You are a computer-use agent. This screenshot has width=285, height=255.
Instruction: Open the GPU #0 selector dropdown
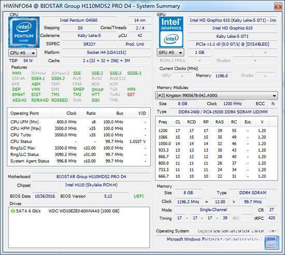(x=170, y=52)
